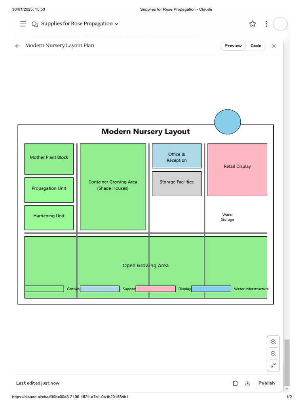
Task: Click the Last edited just now text
Action: point(38,383)
